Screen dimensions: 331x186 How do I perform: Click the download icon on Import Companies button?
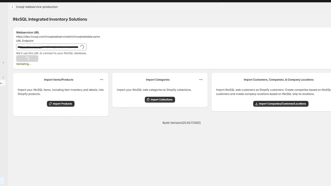click(257, 104)
